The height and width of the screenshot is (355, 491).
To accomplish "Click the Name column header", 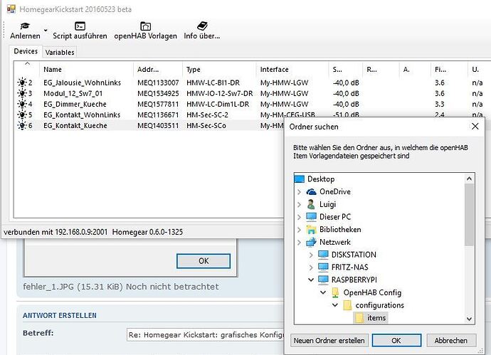I will 51,70.
